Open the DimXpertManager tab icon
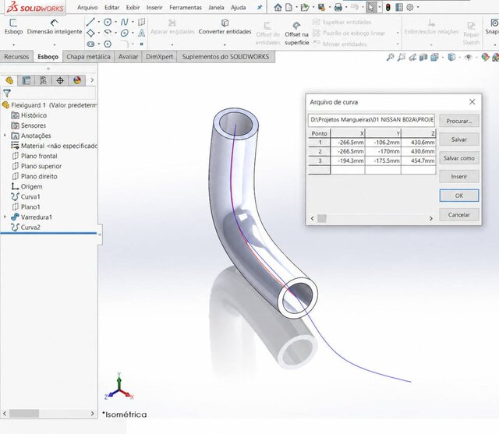The height and width of the screenshot is (434, 499). (60, 80)
